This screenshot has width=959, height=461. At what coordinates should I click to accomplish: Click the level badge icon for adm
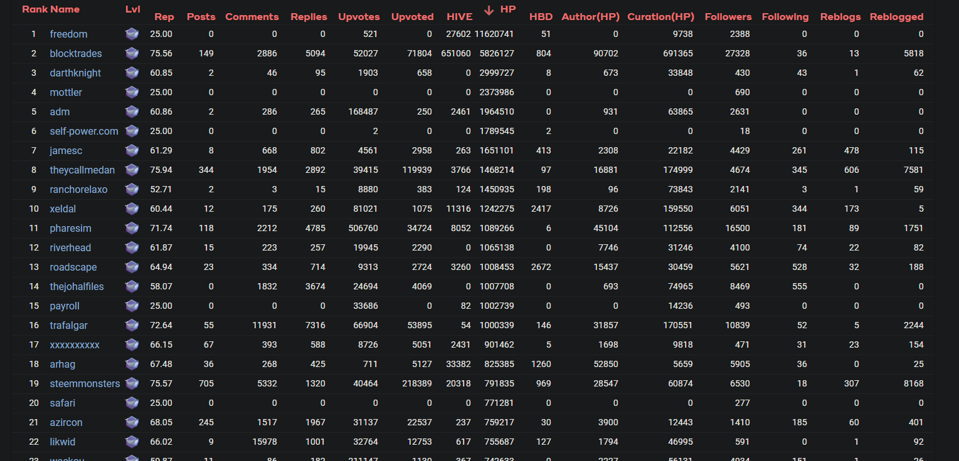pyautogui.click(x=132, y=111)
